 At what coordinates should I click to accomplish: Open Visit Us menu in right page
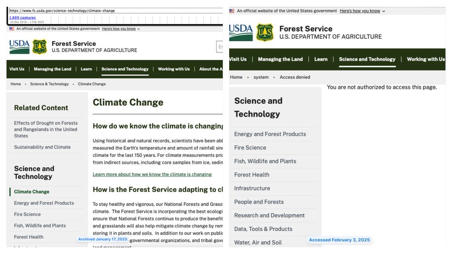(238, 59)
